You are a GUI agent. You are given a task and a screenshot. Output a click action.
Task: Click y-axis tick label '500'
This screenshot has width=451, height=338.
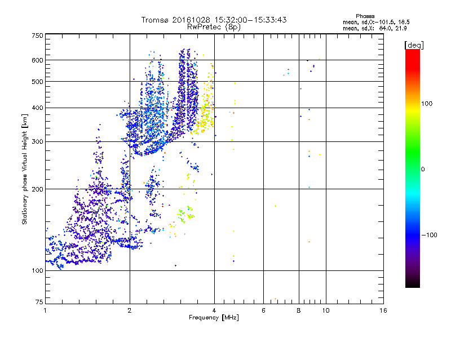(37, 82)
